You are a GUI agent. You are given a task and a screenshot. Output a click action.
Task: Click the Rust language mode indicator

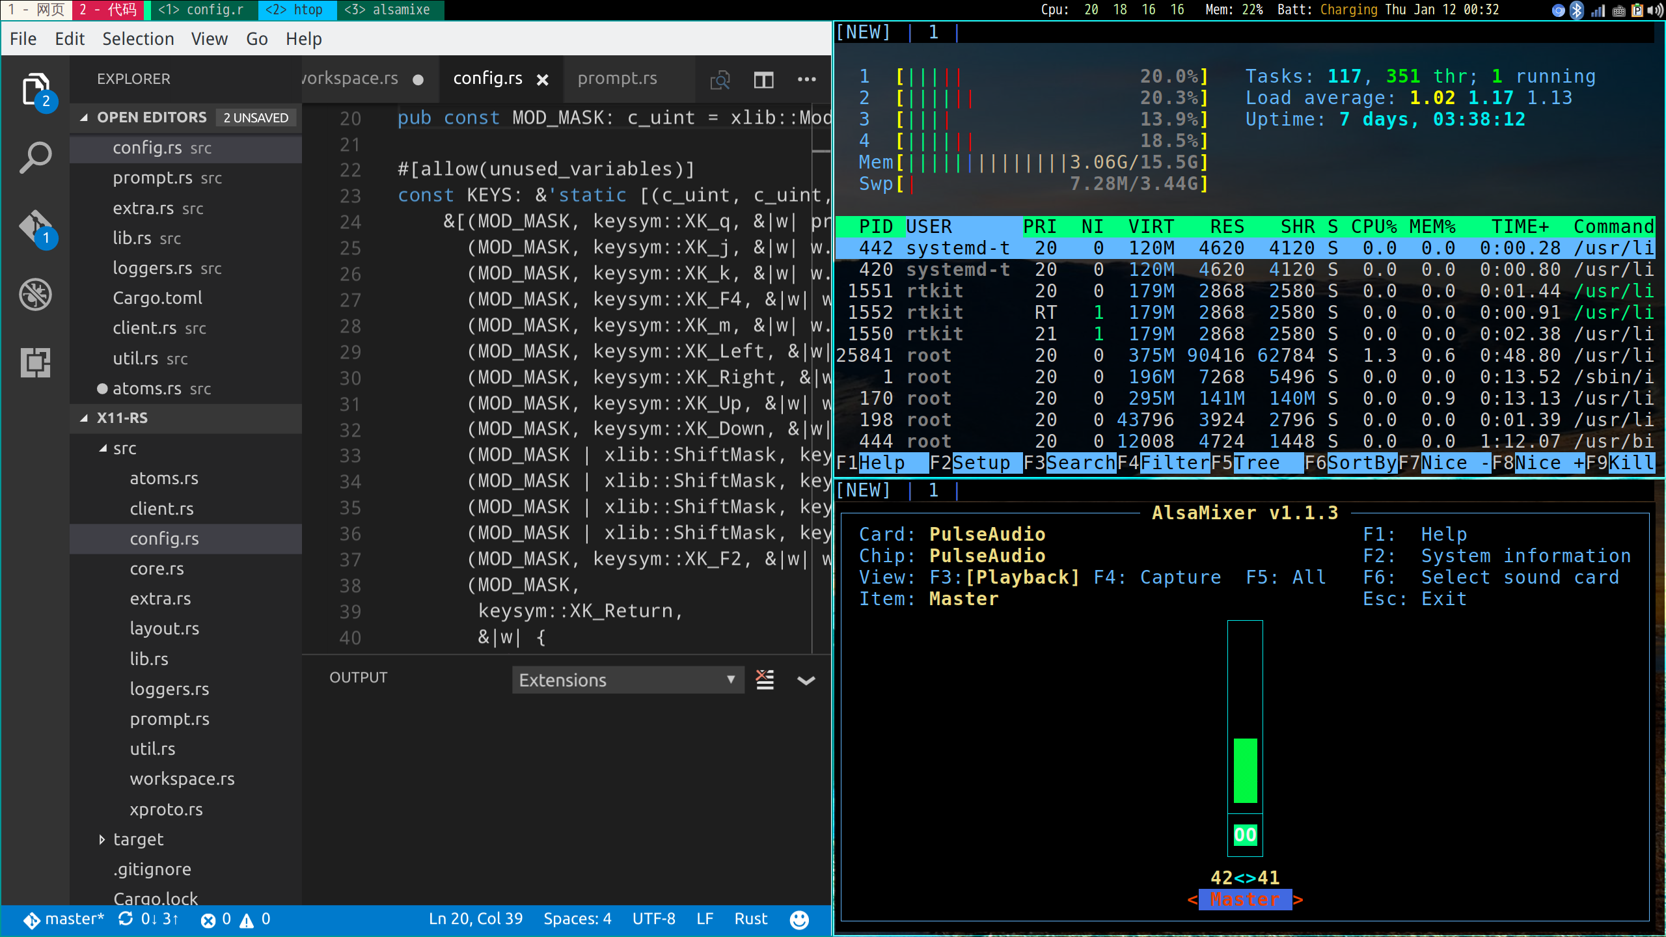(750, 919)
